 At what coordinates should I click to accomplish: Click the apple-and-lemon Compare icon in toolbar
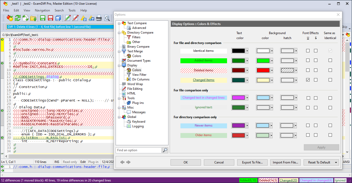click(10, 18)
